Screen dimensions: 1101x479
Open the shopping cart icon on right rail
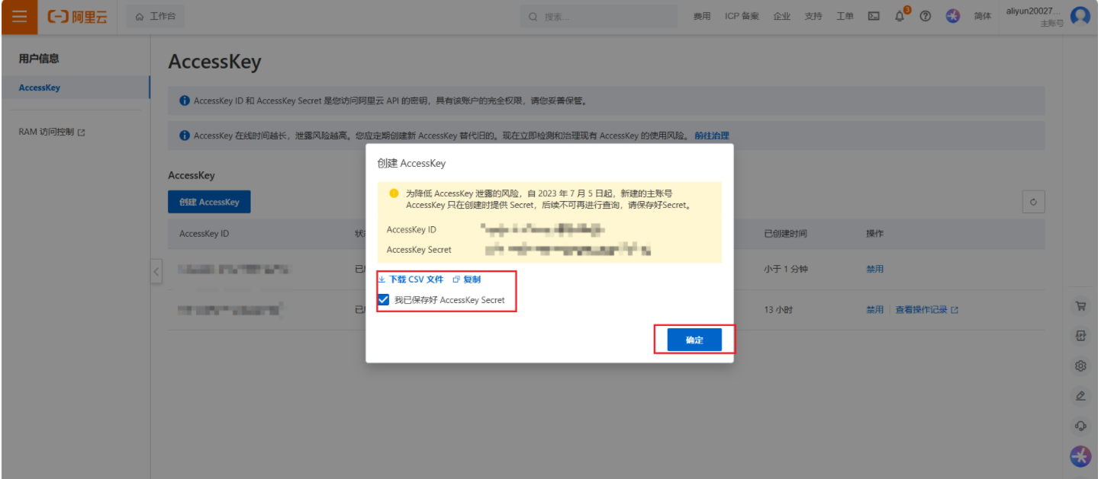(1080, 306)
